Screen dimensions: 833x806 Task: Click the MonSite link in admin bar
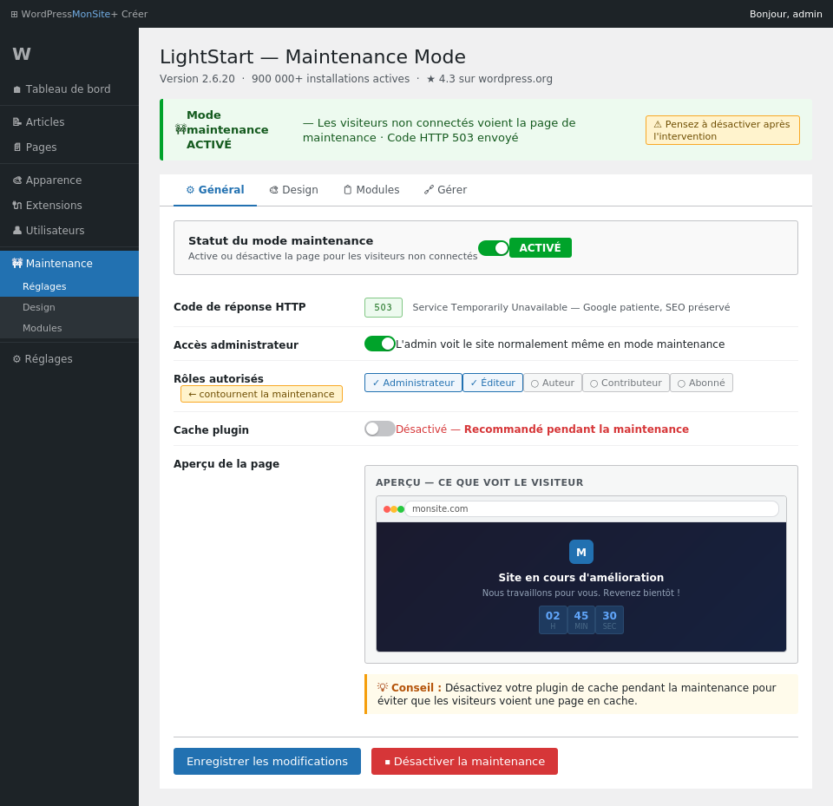(x=91, y=15)
